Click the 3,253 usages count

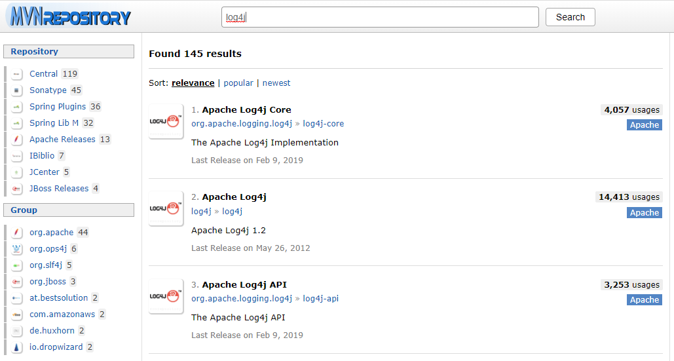coord(631,285)
